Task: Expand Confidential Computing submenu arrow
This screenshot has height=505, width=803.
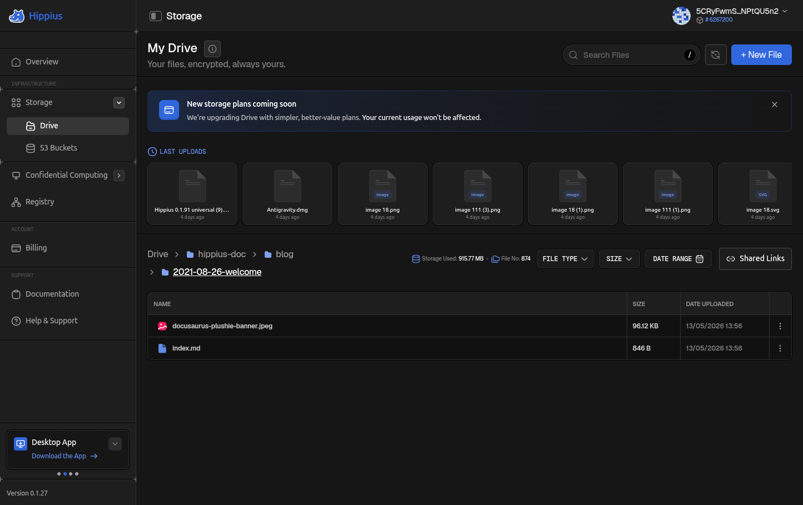Action: [119, 176]
